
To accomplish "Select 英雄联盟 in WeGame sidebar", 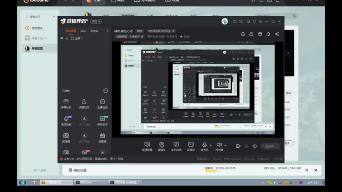I will [x=39, y=48].
